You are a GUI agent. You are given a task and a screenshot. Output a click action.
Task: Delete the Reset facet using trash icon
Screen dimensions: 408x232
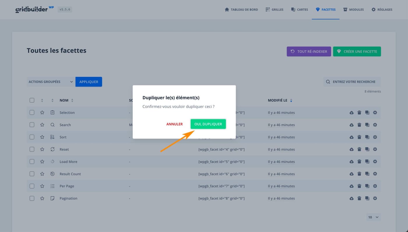359,149
